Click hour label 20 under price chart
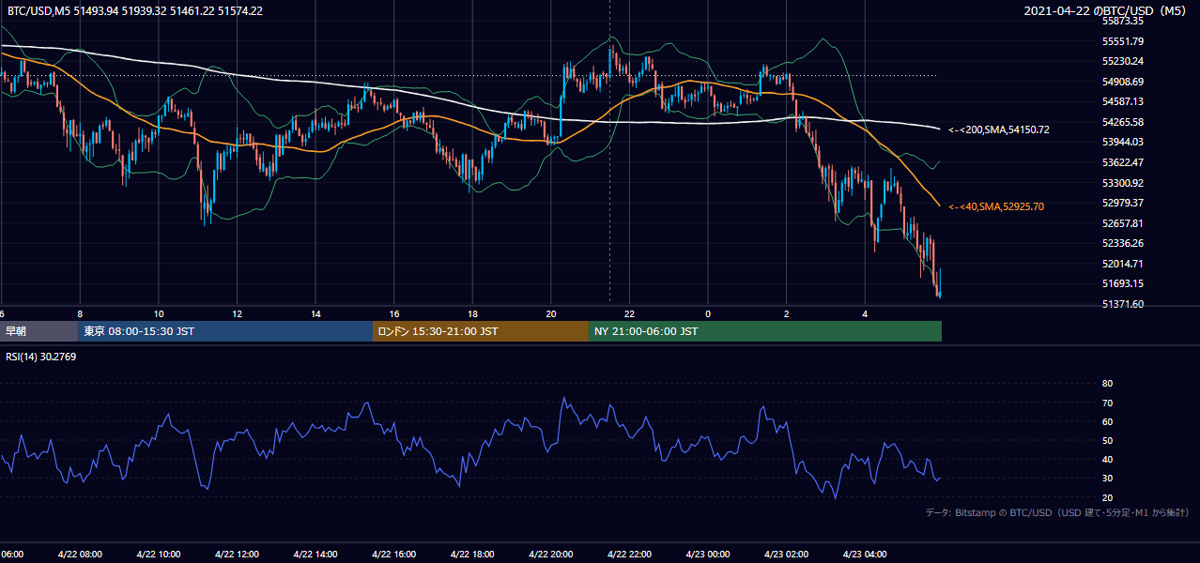The height and width of the screenshot is (563, 1200). coord(551,313)
